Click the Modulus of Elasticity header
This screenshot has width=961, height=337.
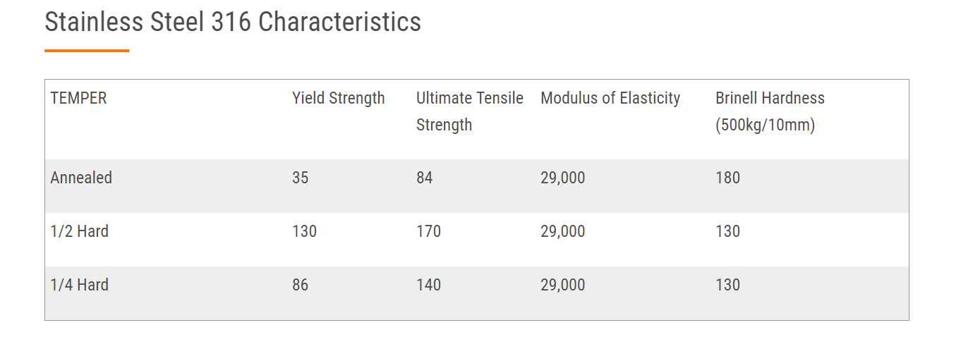coord(610,99)
